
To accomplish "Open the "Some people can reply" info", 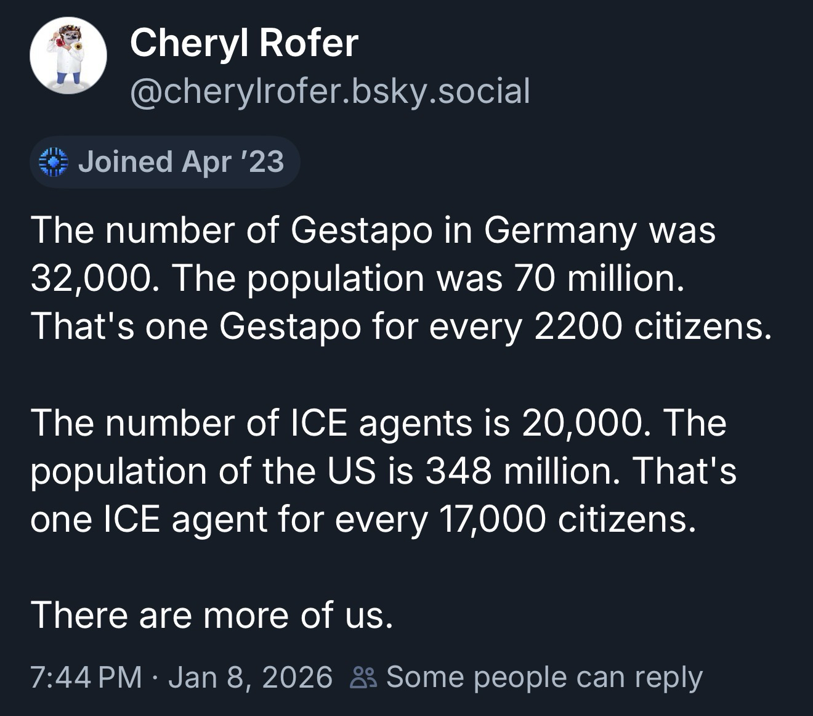I will pyautogui.click(x=543, y=677).
